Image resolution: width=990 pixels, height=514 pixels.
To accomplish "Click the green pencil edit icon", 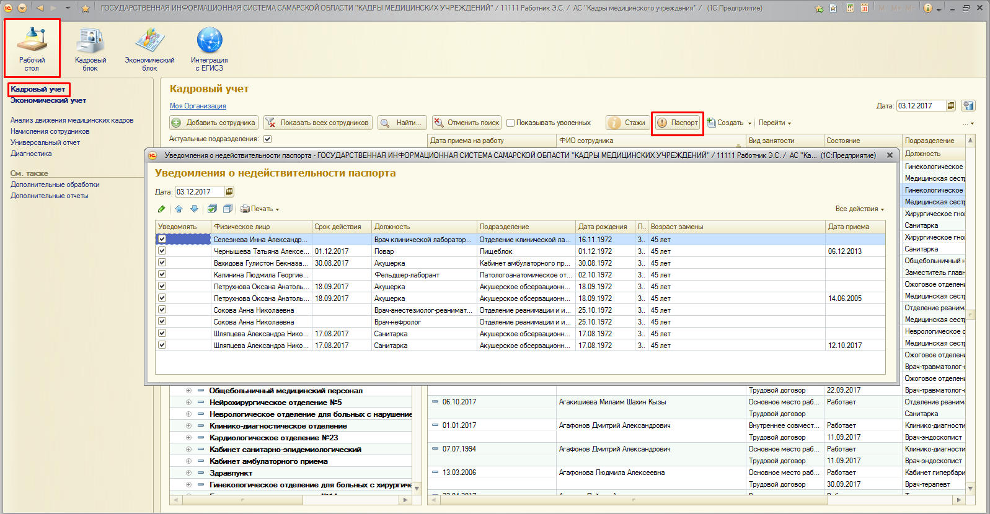I will click(x=162, y=209).
